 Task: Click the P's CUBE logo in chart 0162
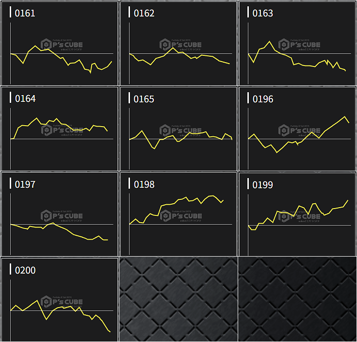pos(180,45)
